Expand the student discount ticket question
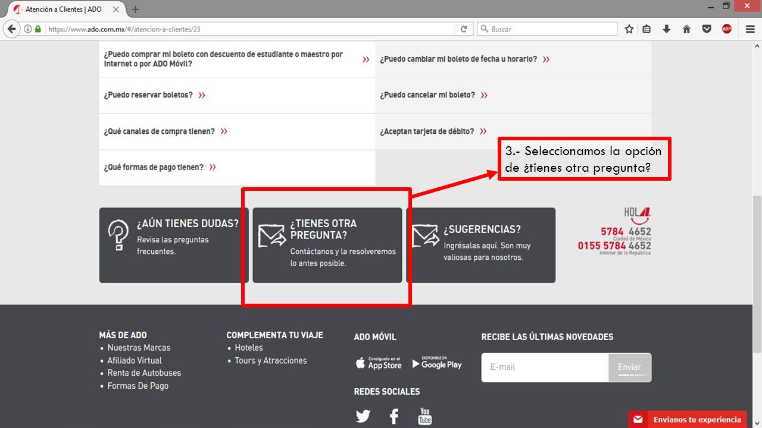Screen dimensions: 762x428 click(x=237, y=59)
